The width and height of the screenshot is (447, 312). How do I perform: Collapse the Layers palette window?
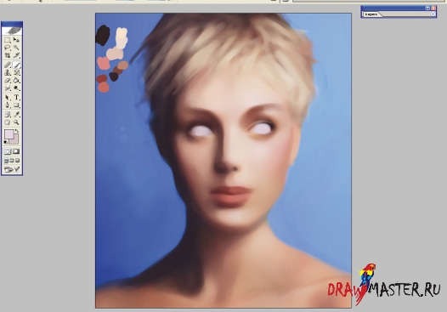427,9
